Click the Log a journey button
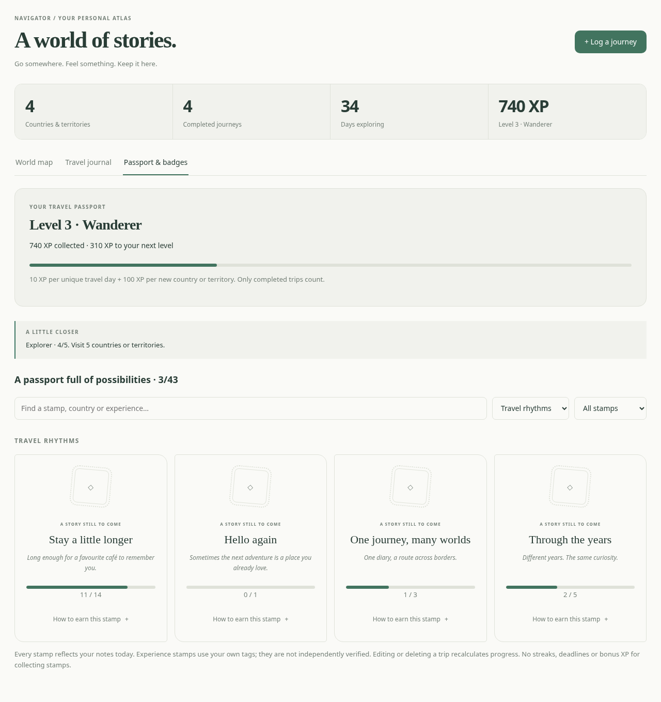Viewport: 661px width, 702px height. 610,42
